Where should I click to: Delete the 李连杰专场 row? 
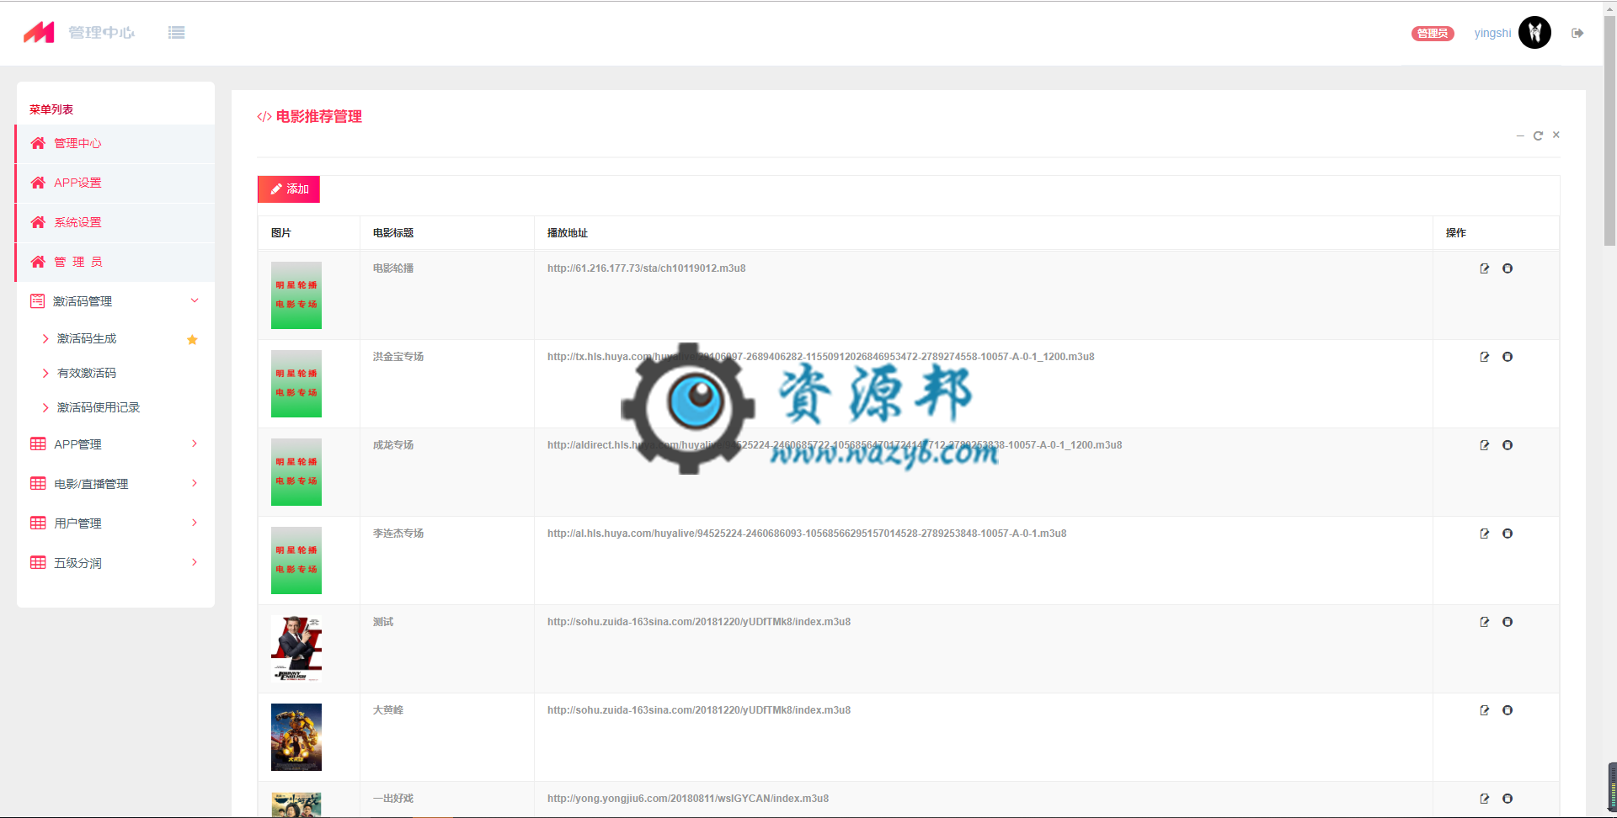click(1508, 534)
